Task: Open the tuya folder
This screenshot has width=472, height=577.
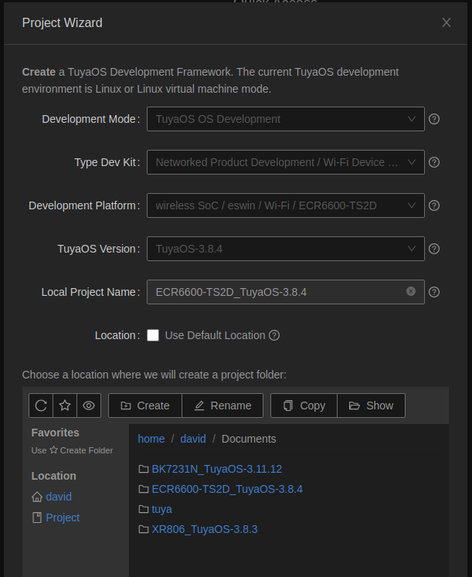Action: 162,509
